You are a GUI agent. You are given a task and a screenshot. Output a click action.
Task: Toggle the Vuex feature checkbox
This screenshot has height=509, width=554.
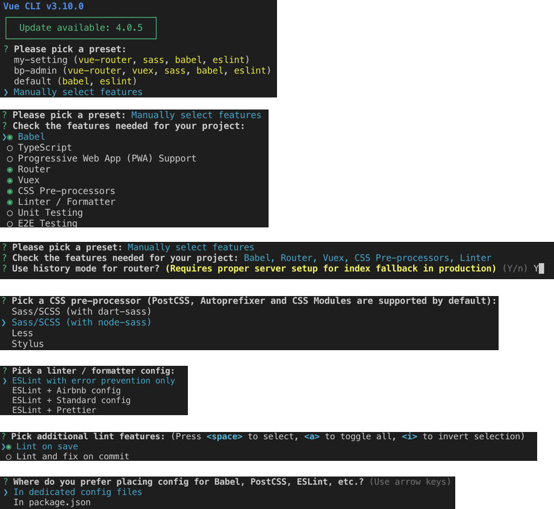10,180
